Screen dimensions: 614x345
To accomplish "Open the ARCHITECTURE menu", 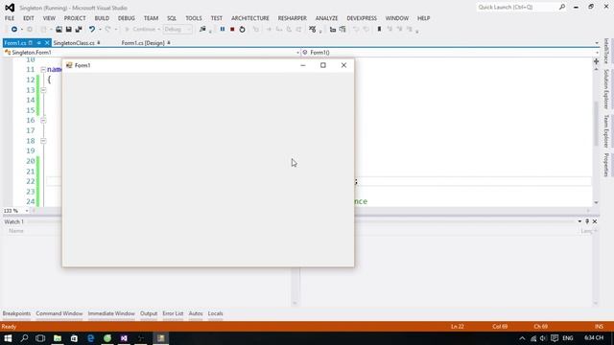I will [x=249, y=18].
